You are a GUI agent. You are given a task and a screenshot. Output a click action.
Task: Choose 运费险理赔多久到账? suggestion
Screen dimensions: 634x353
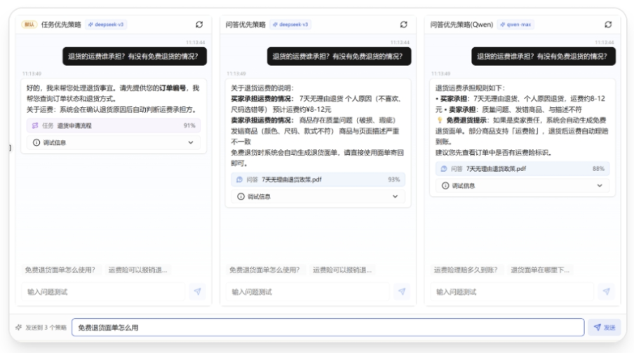[466, 270]
